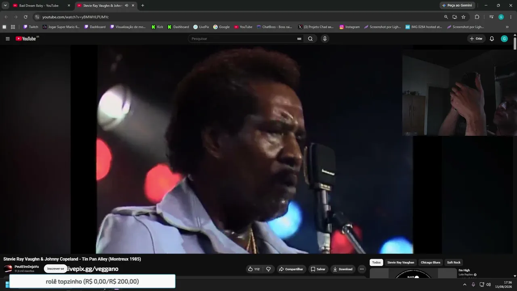
Task: Open the YouTube bookmark in bookmarks bar
Action: click(x=243, y=27)
